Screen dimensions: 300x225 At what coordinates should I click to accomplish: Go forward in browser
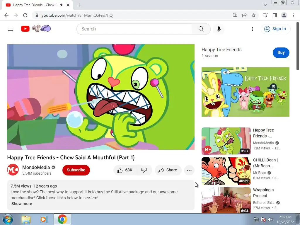click(16, 15)
